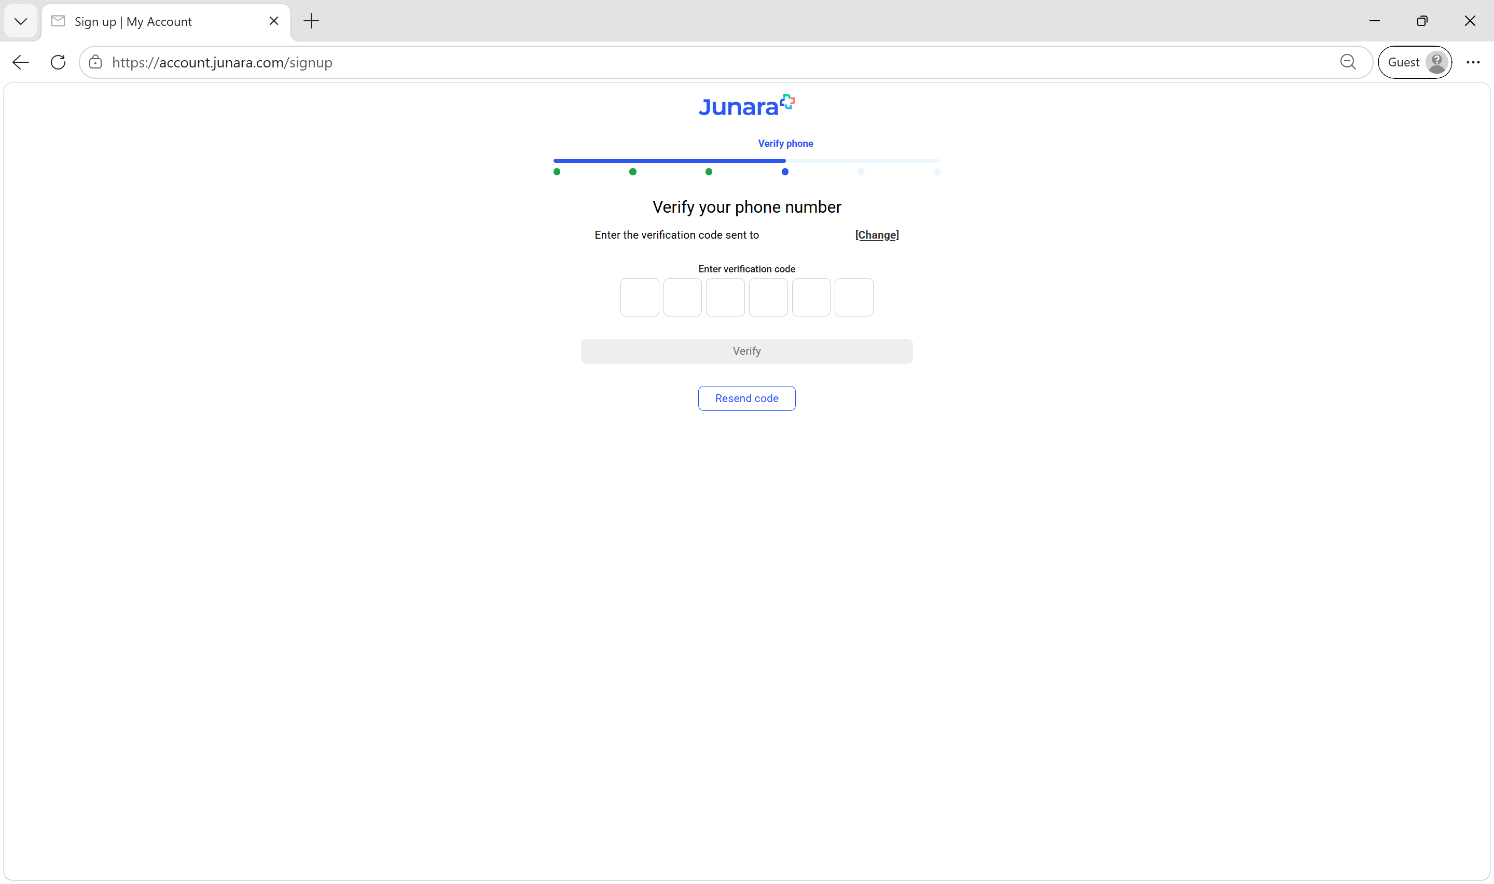Screen dimensions: 1494x884
Task: Click the blue current-step progress dot
Action: point(785,172)
